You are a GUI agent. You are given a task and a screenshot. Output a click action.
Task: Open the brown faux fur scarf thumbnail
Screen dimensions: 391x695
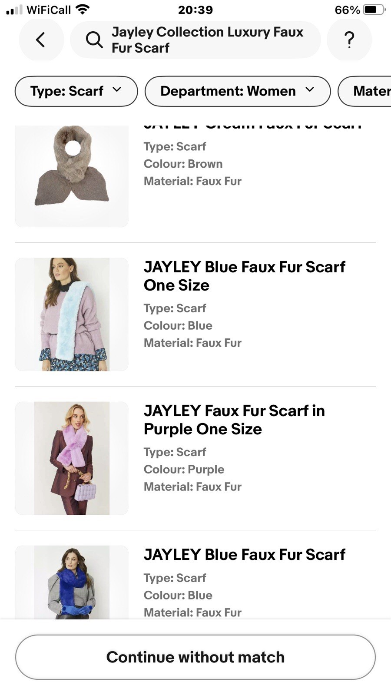(x=72, y=176)
